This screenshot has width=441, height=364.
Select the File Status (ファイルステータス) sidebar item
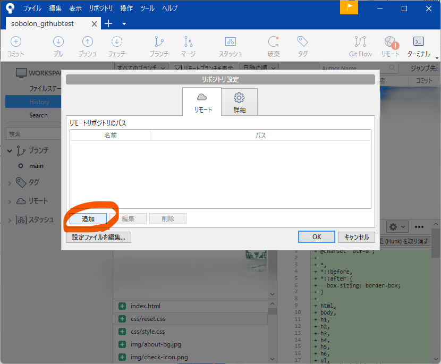pos(45,89)
